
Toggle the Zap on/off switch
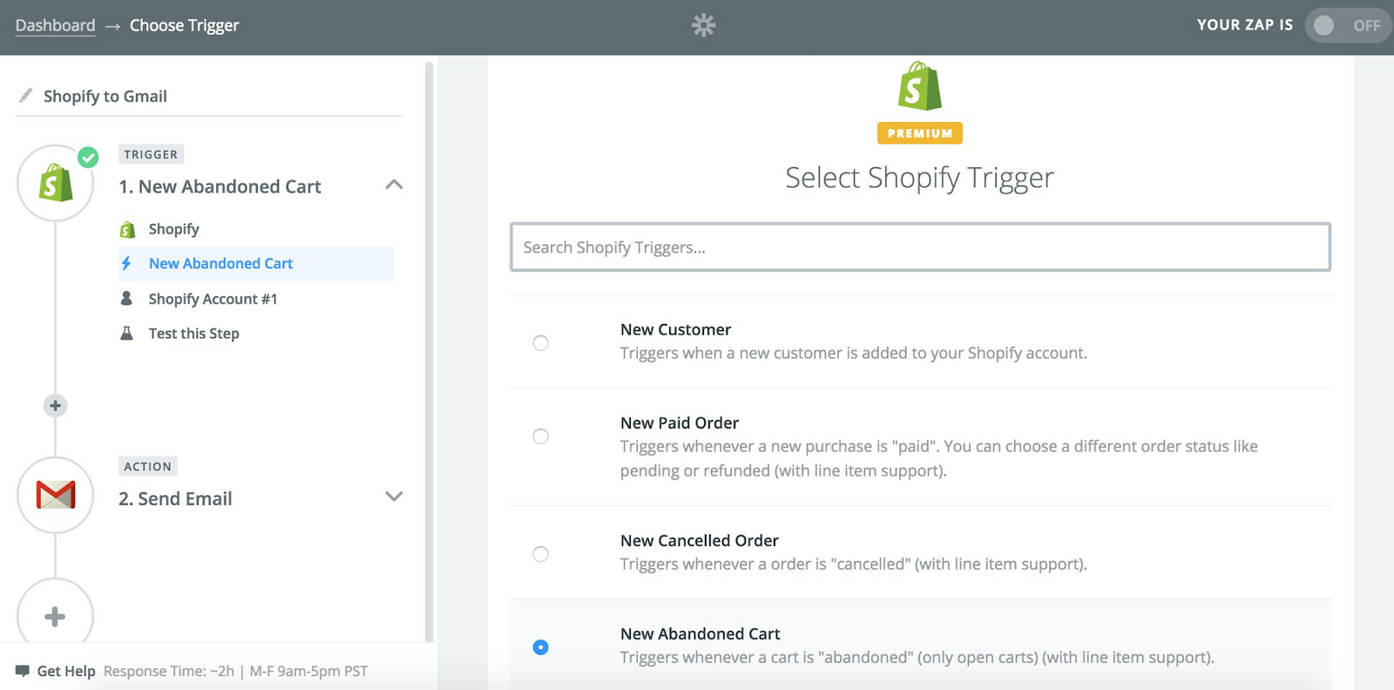tap(1347, 25)
